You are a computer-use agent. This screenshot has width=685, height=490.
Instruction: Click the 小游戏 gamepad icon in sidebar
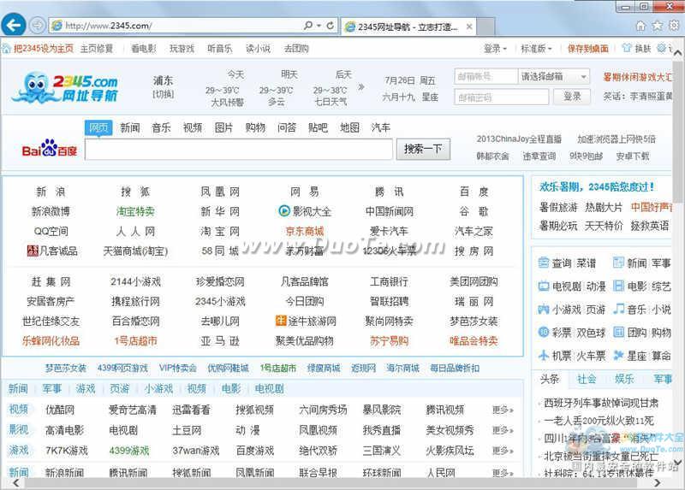(544, 310)
